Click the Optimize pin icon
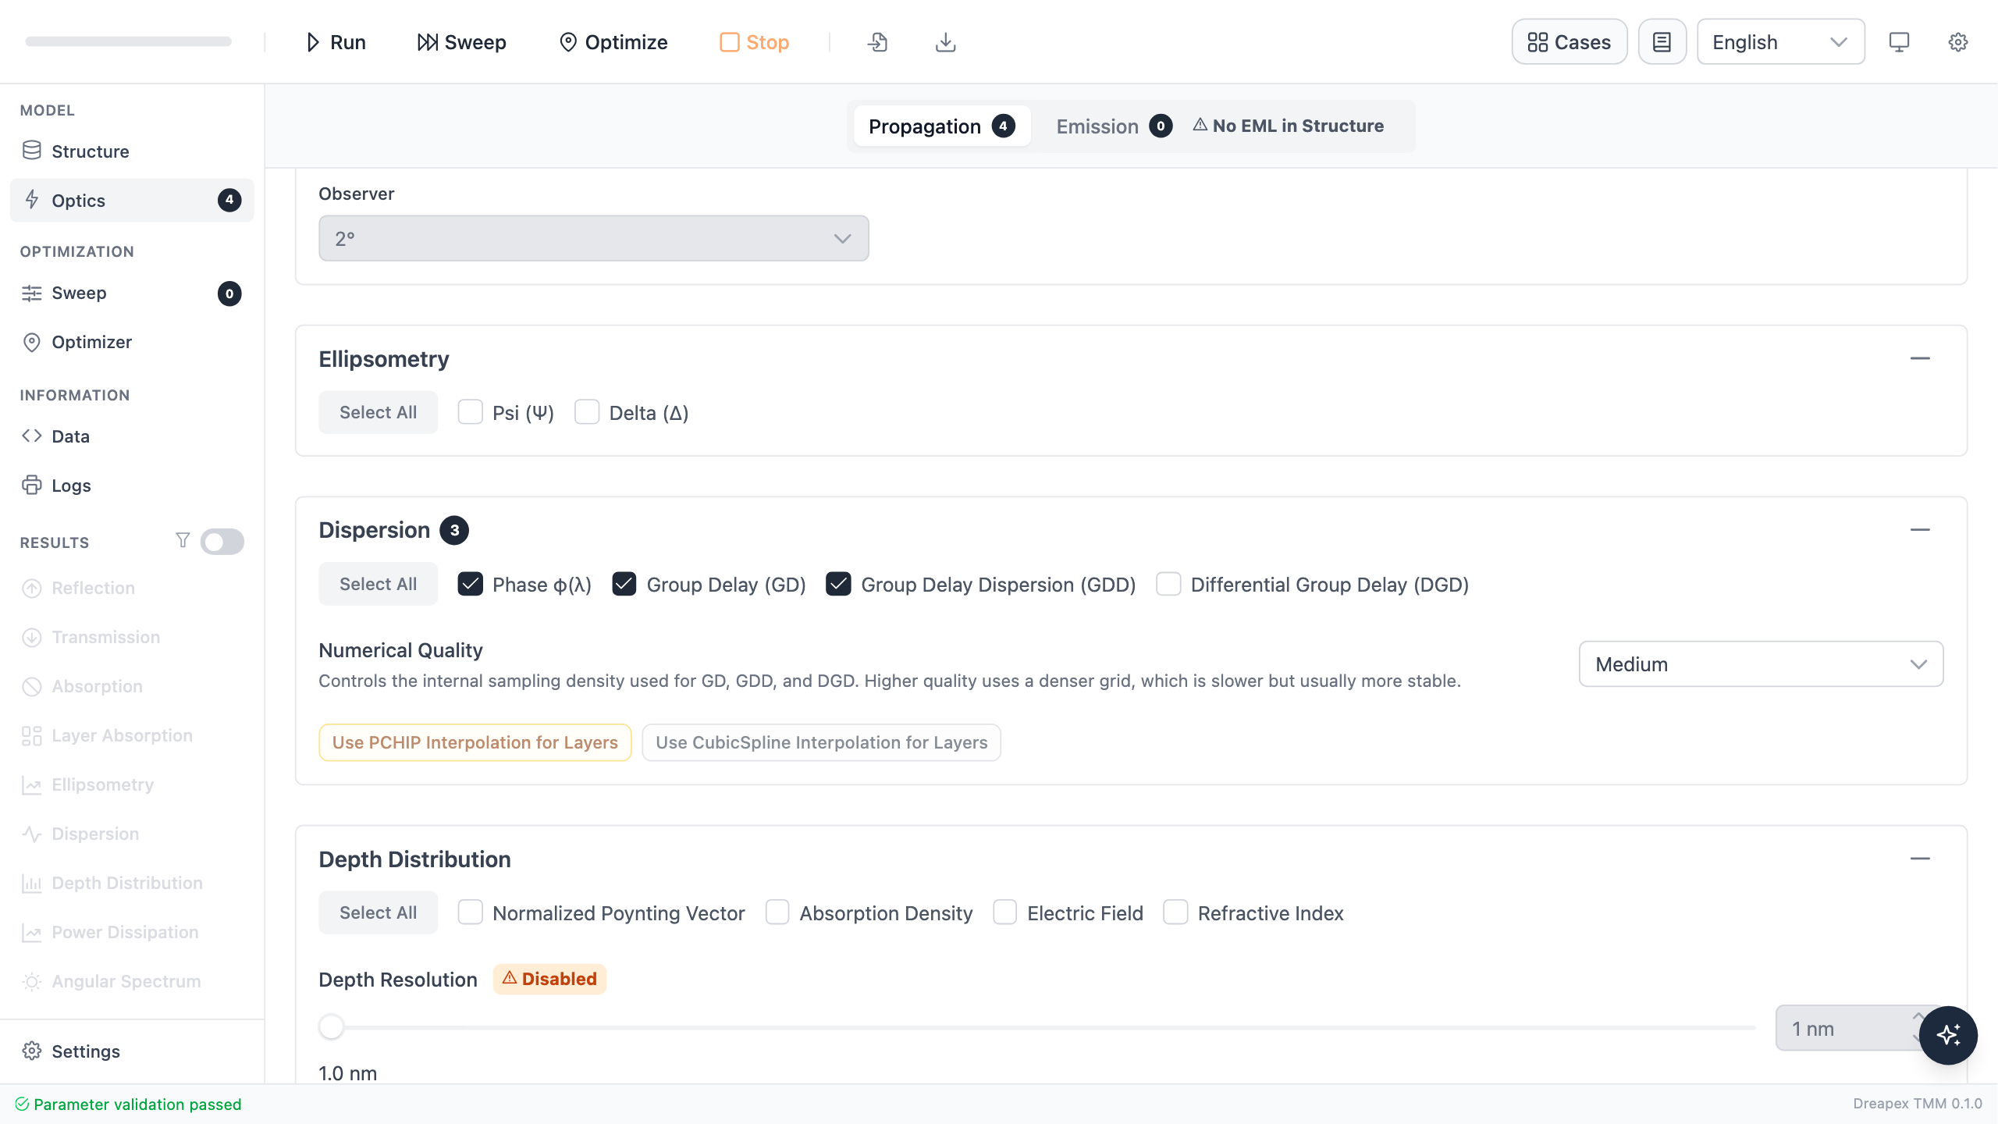1998x1124 pixels. (x=568, y=42)
